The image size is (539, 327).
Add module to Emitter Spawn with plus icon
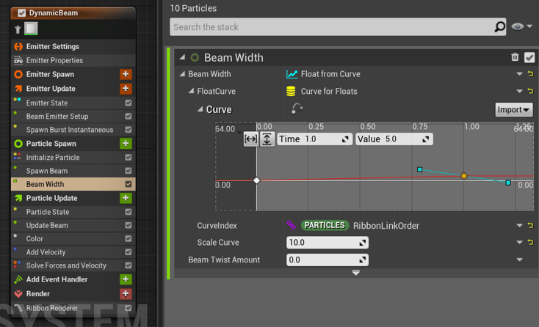point(126,75)
